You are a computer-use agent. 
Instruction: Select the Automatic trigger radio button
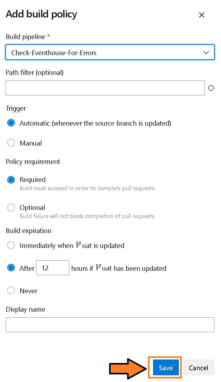(x=11, y=123)
